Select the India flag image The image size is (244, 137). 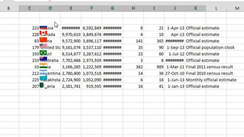click(43, 65)
